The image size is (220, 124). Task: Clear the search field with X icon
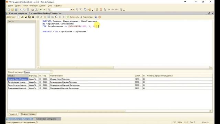74,10
